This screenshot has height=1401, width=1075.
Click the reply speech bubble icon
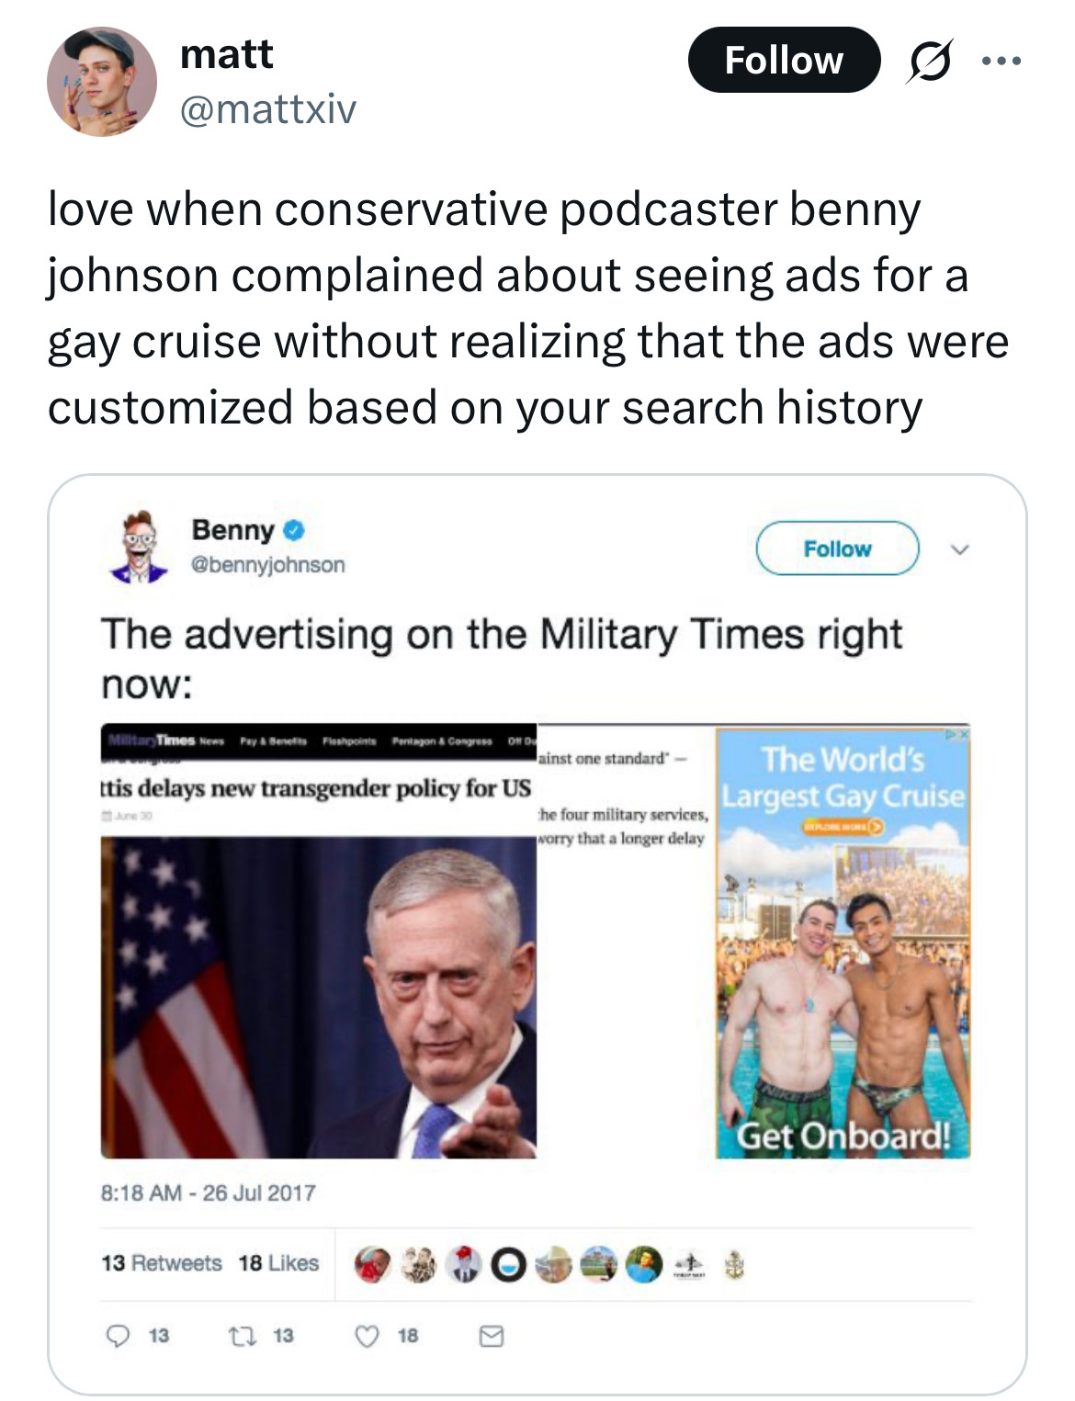point(118,1335)
